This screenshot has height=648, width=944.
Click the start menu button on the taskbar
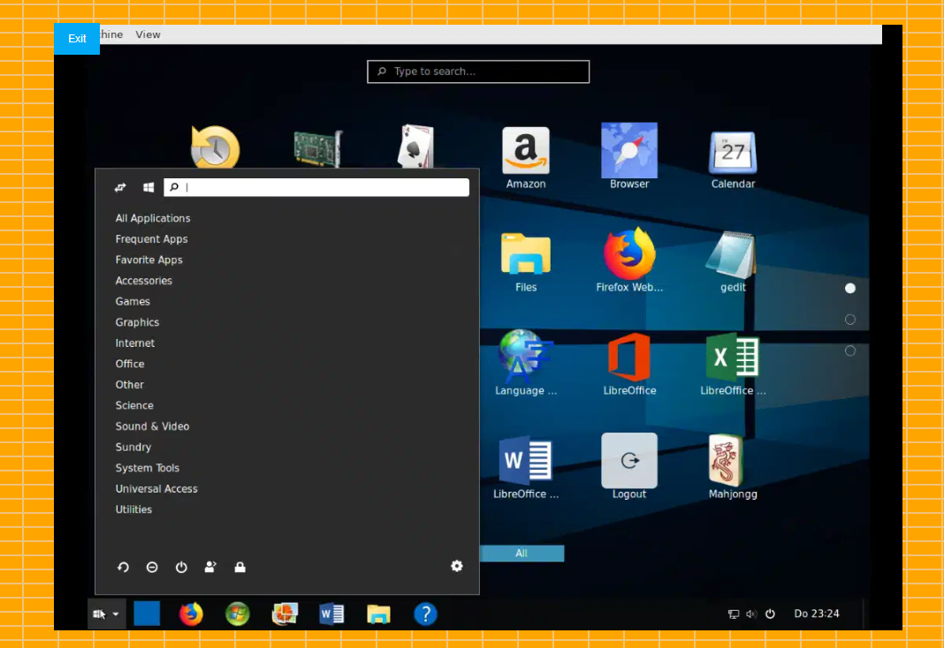click(99, 614)
